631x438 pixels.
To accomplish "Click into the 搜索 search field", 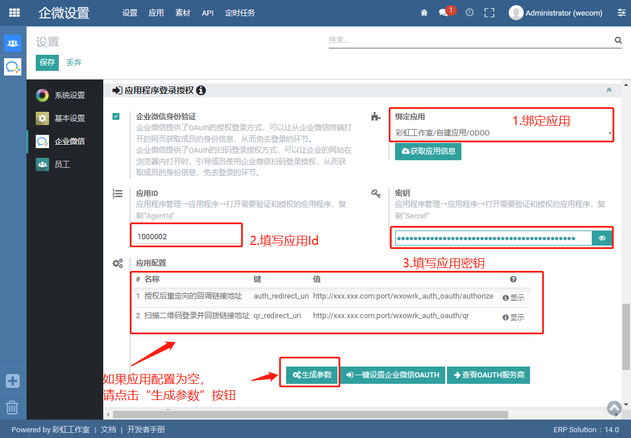I will tap(471, 40).
